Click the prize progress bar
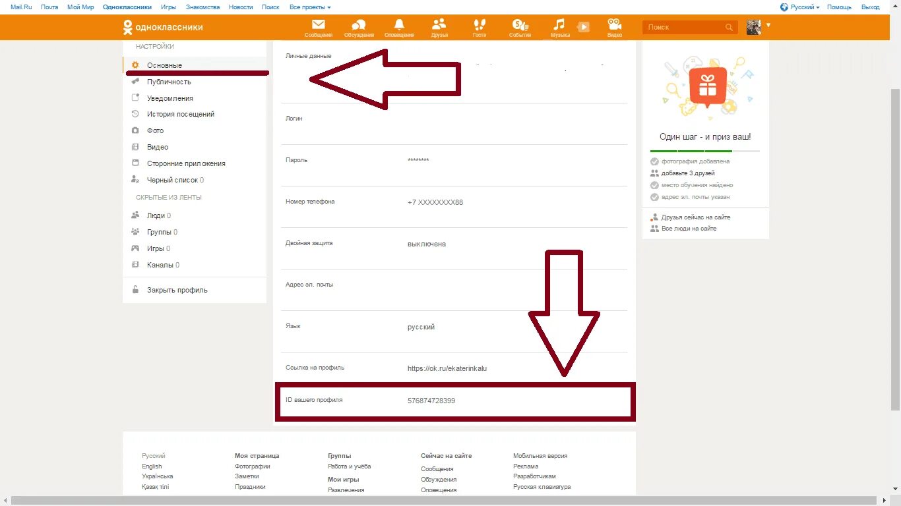 (x=704, y=151)
